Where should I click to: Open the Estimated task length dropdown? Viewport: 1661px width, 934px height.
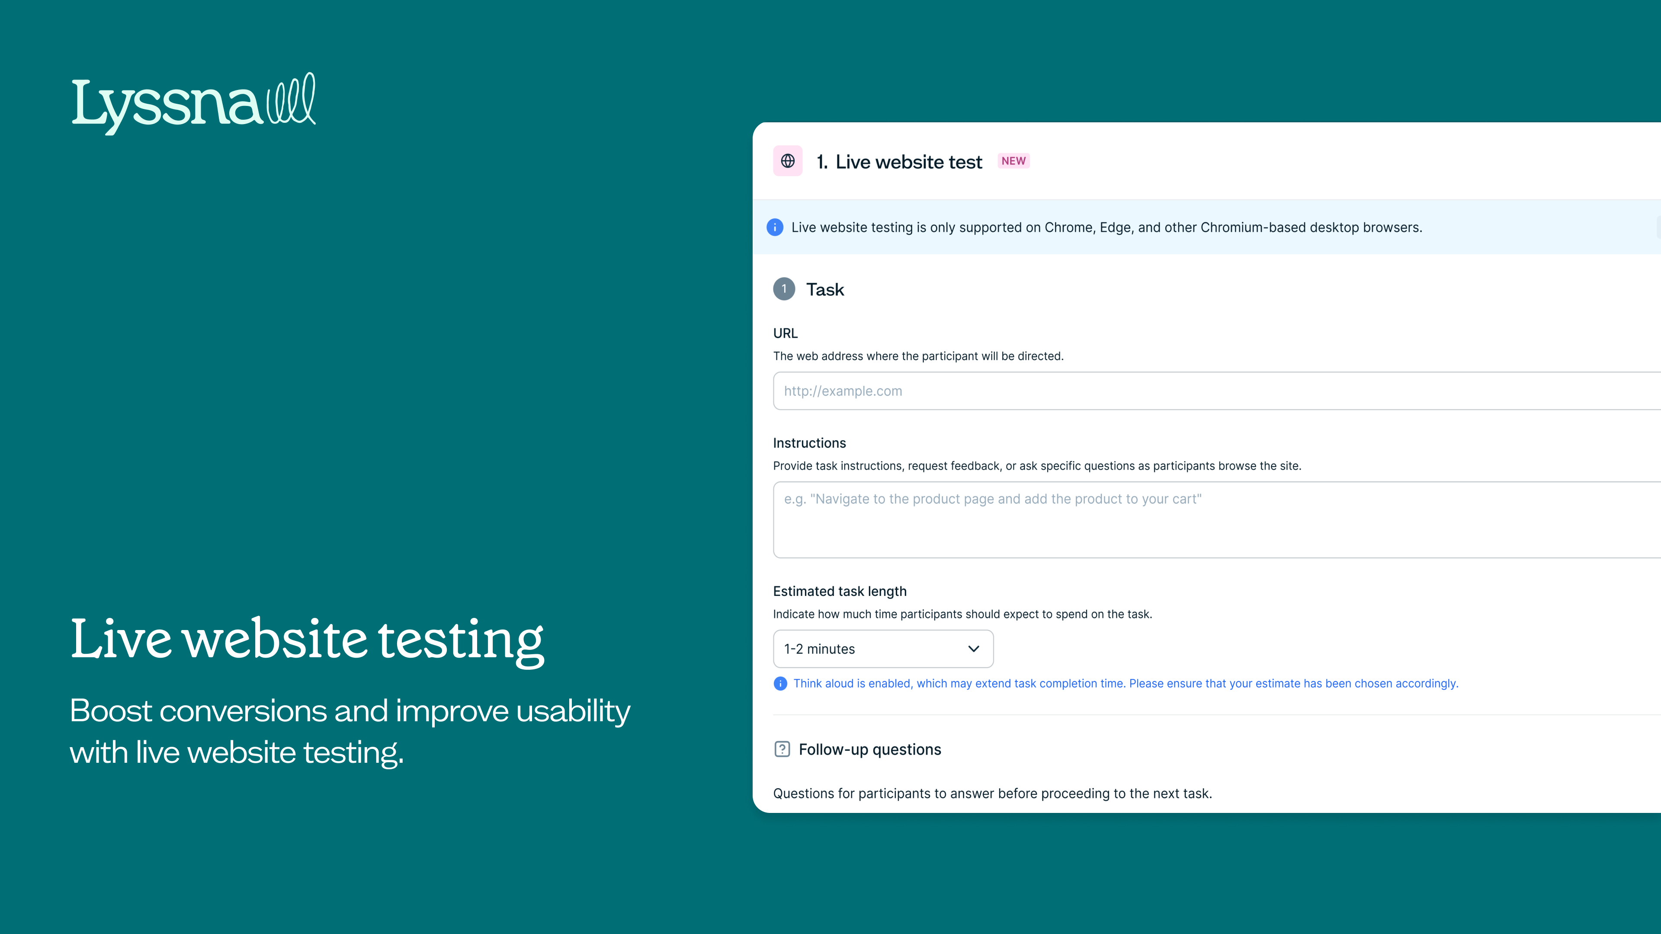point(883,649)
